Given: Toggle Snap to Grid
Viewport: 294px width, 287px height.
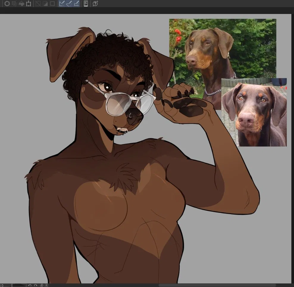Looking at the screenshot, I should tap(76, 4).
